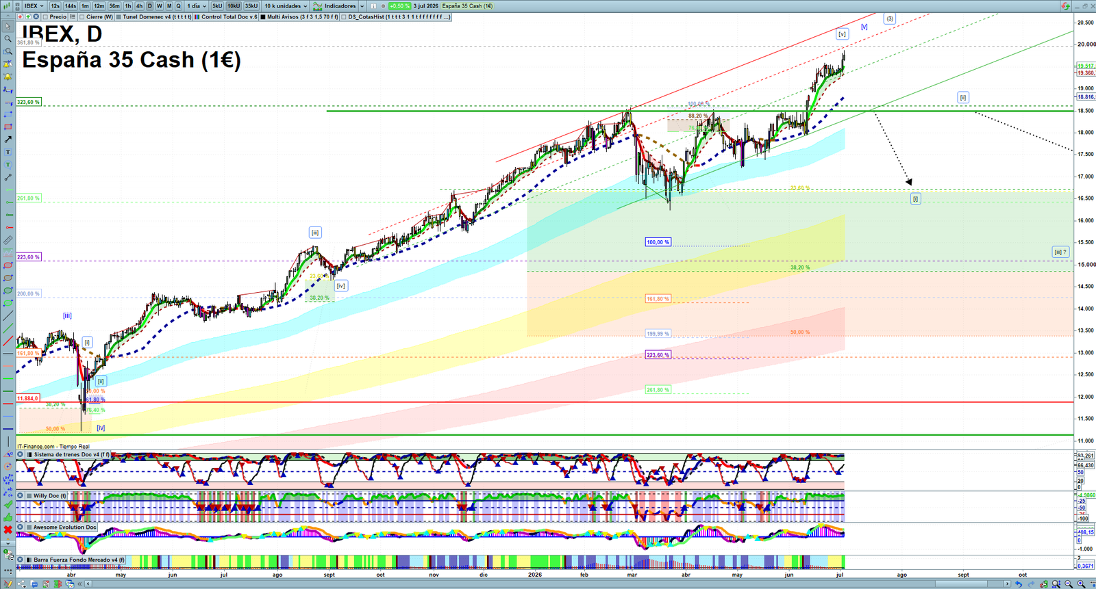Open the 1 día period dropdown
Image resolution: width=1096 pixels, height=589 pixels.
(196, 5)
